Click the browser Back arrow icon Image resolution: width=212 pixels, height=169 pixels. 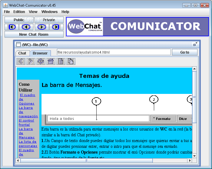(21, 61)
